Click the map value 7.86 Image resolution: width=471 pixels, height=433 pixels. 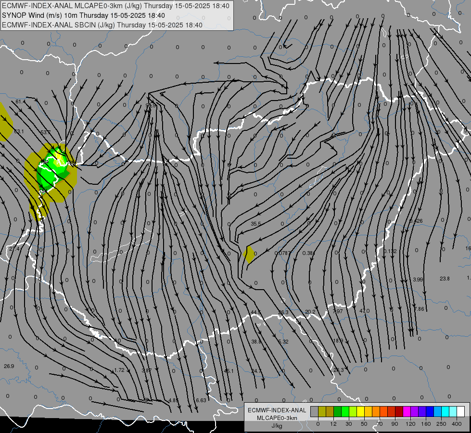pyautogui.click(x=419, y=309)
